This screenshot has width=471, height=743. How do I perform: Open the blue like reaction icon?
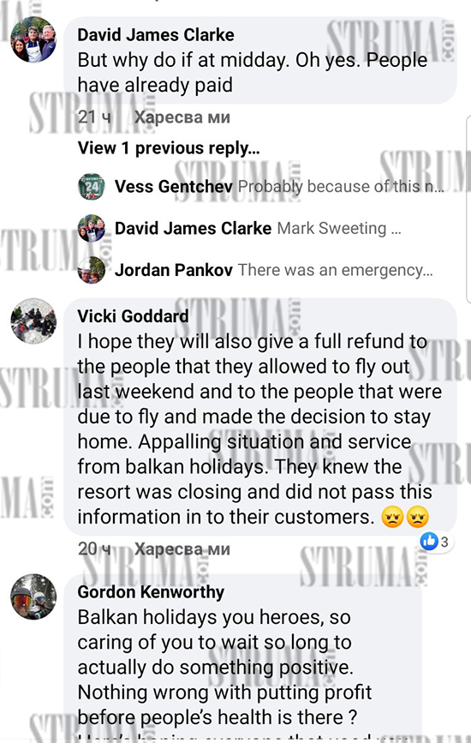[x=429, y=541]
